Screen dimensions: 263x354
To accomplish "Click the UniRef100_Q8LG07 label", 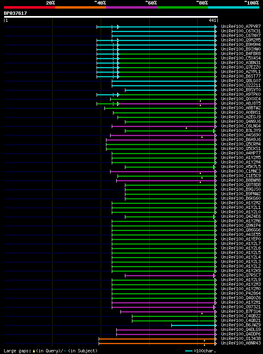I will pos(241,81).
